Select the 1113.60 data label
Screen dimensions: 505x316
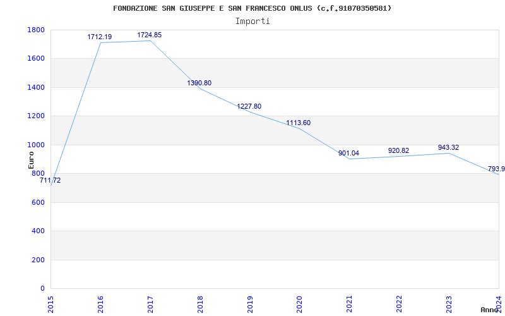click(x=299, y=123)
